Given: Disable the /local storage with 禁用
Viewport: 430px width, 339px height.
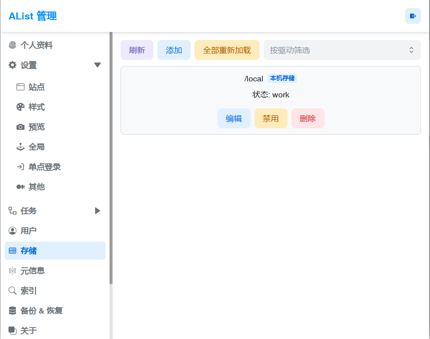Looking at the screenshot, I should point(271,118).
